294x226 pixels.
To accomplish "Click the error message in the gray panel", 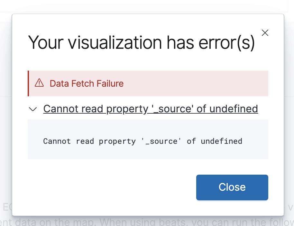I will [x=142, y=141].
